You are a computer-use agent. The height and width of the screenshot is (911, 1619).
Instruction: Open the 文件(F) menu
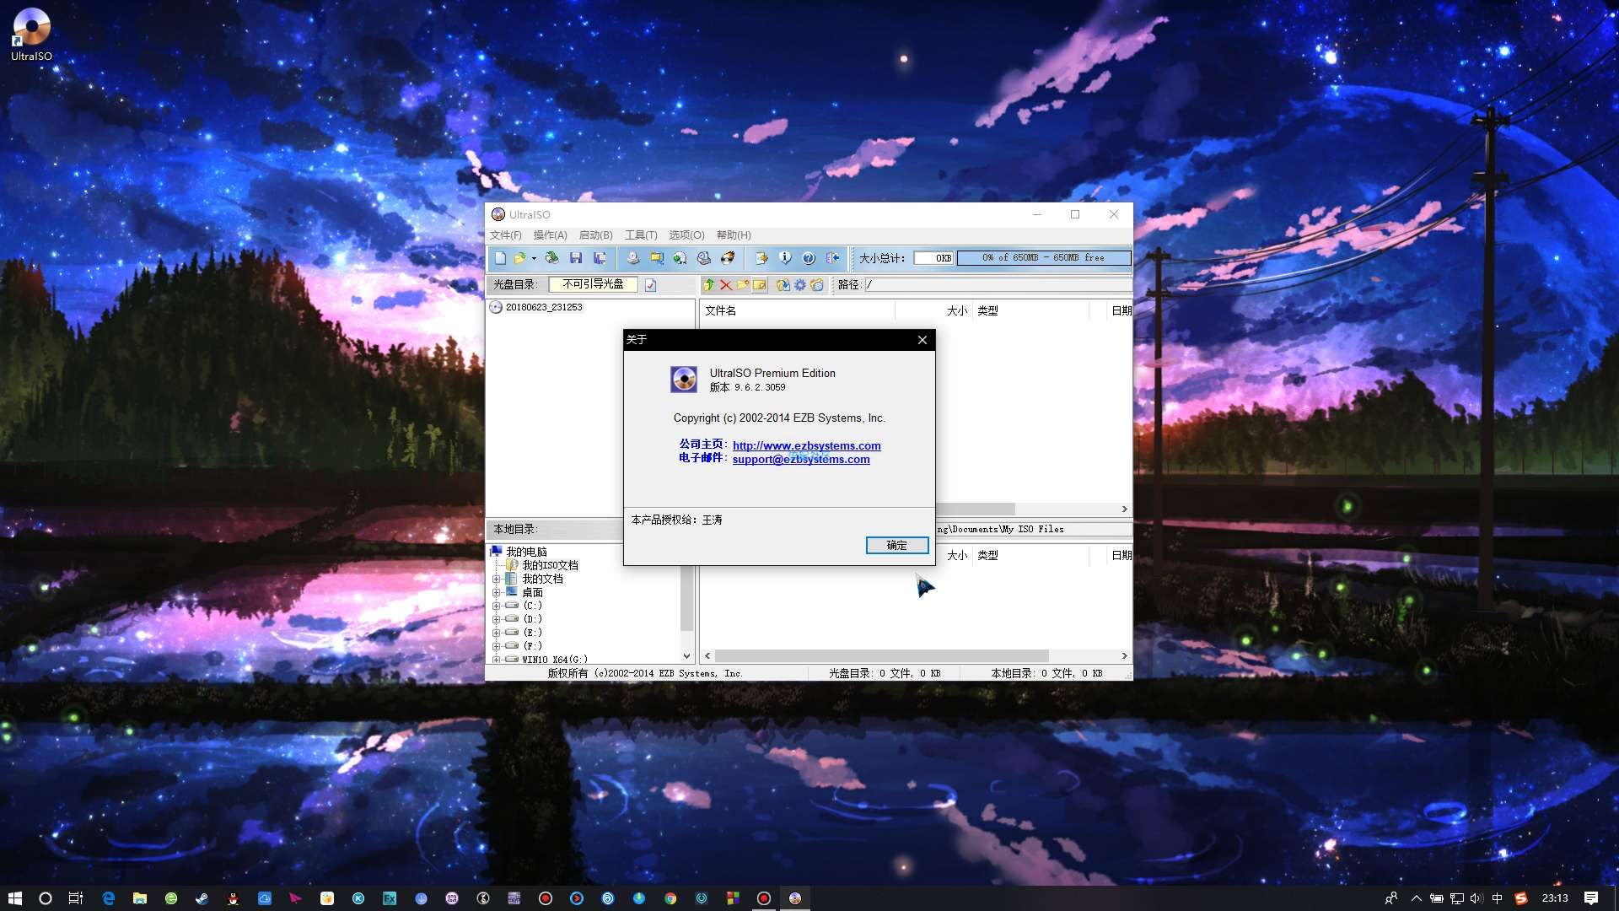(506, 235)
